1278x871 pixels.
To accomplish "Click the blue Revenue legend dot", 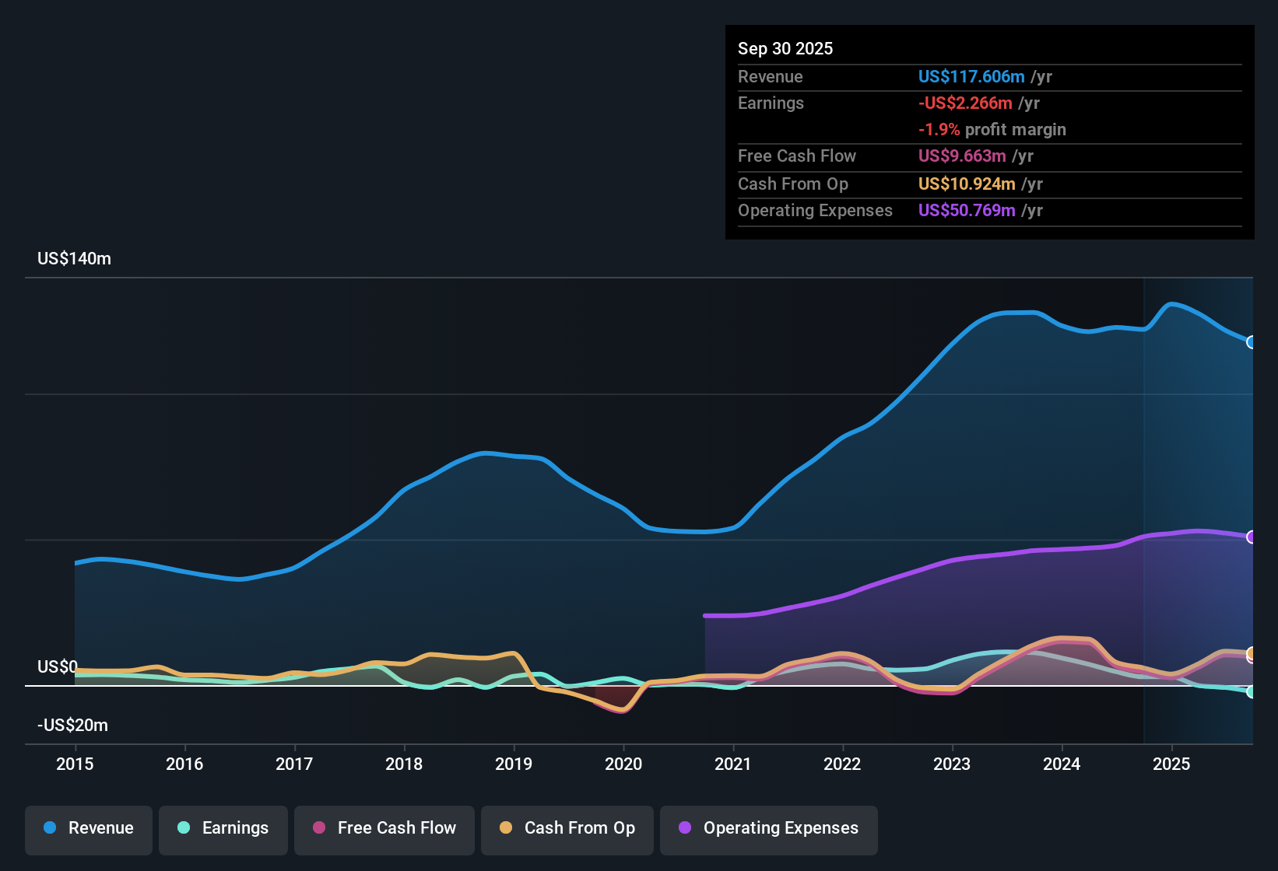I will click(50, 828).
